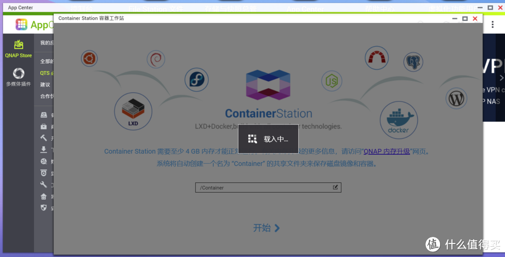The height and width of the screenshot is (257, 505).
Task: Open multimedia plugins section (多媒体插件)
Action: click(x=18, y=77)
